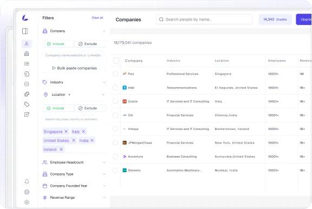Click '18,179,041 companies' count text
312x209 pixels.
point(133,43)
